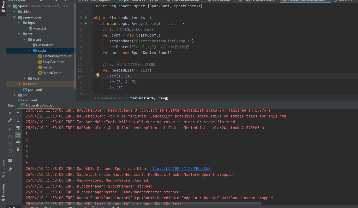This screenshot has height=208, width=358.
Task: Click the Restore Layout icon in Run panel
Action: (10, 160)
